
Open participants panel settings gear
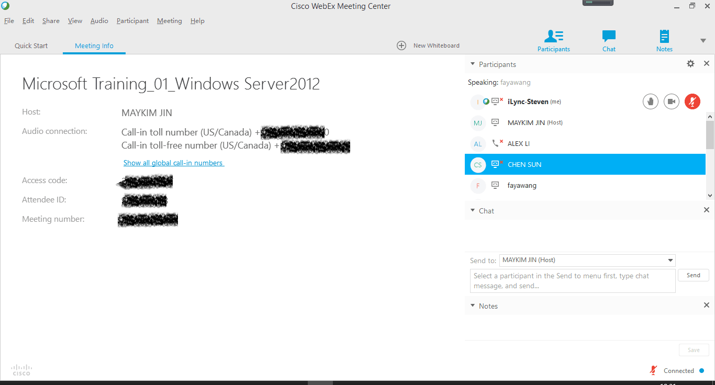[690, 64]
